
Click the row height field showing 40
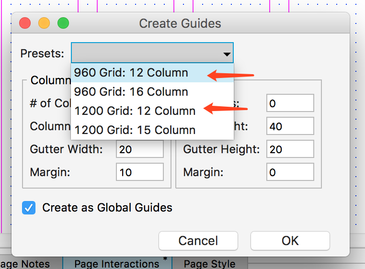pyautogui.click(x=290, y=127)
